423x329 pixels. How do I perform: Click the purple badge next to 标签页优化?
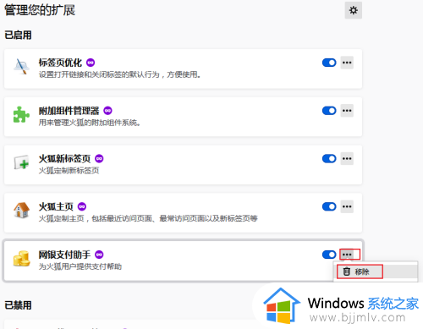(91, 63)
